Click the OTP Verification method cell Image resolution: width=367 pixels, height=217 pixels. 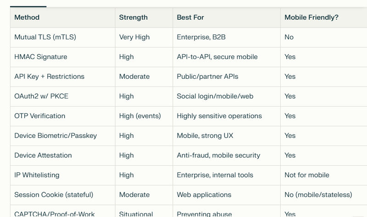click(40, 116)
